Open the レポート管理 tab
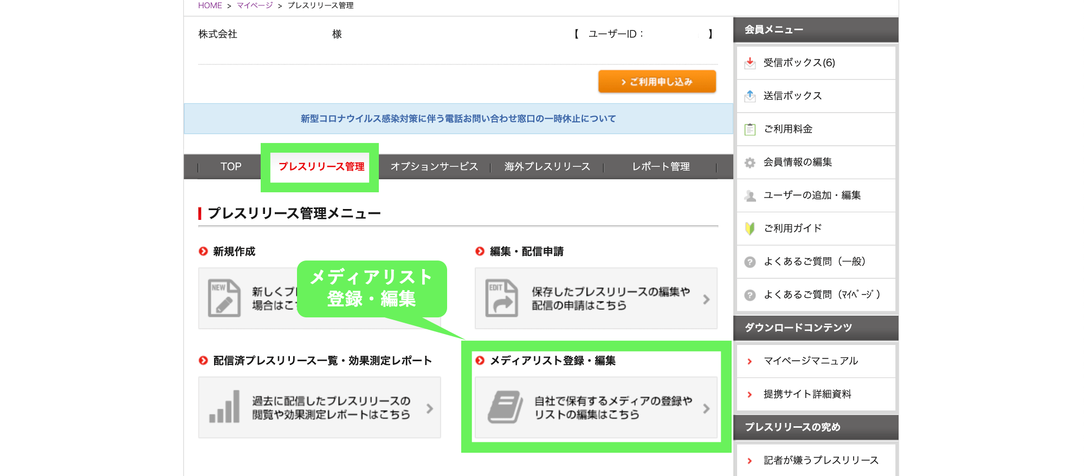This screenshot has width=1085, height=476. point(661,167)
